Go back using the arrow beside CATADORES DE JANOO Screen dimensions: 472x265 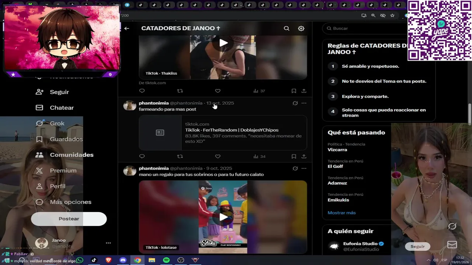tap(126, 28)
